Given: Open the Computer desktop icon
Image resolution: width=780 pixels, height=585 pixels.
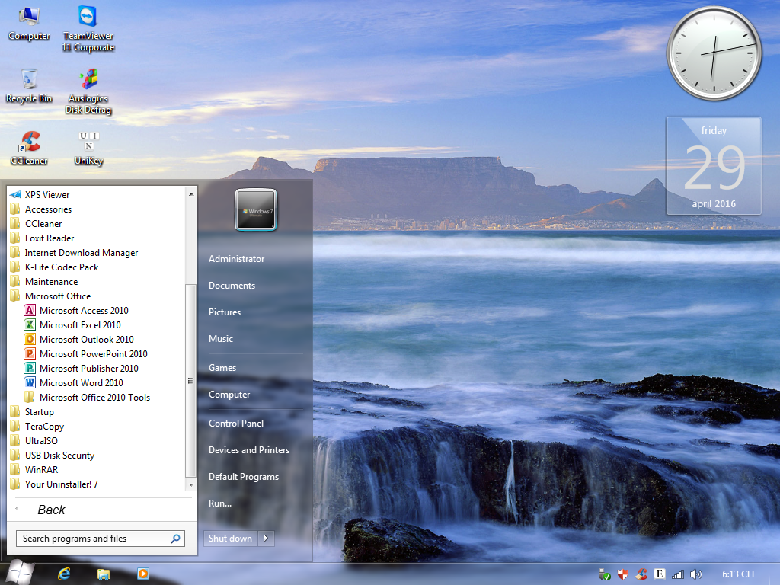Looking at the screenshot, I should coord(29,24).
